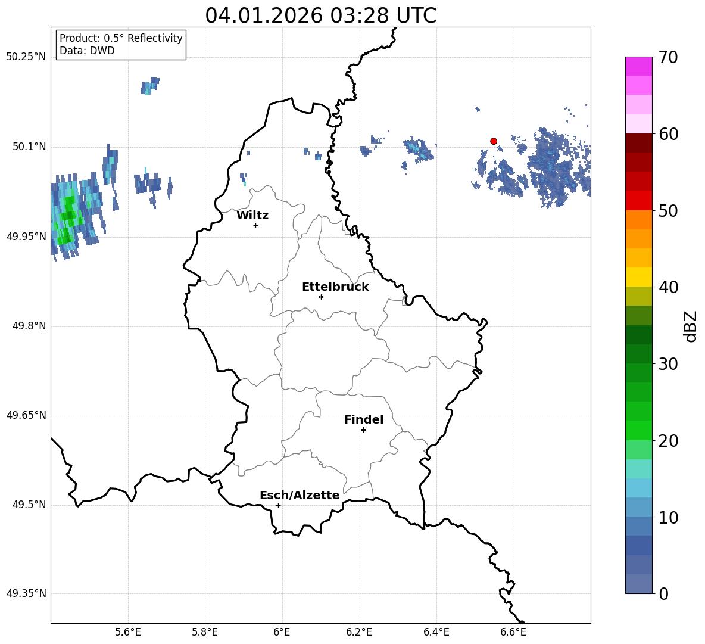
Task: Click the 20 colorbar tick label
Action: (668, 441)
